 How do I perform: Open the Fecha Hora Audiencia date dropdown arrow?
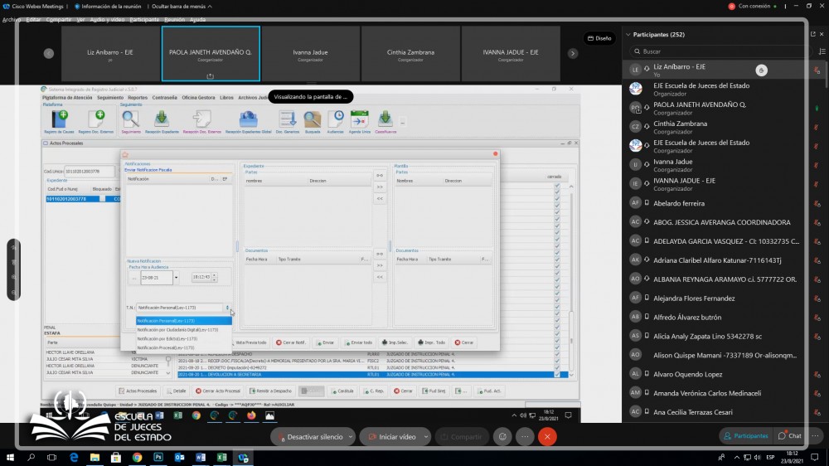[x=176, y=278]
